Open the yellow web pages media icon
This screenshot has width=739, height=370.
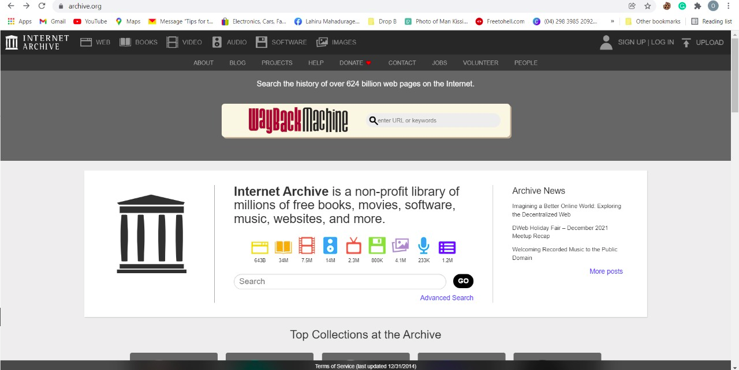point(260,247)
